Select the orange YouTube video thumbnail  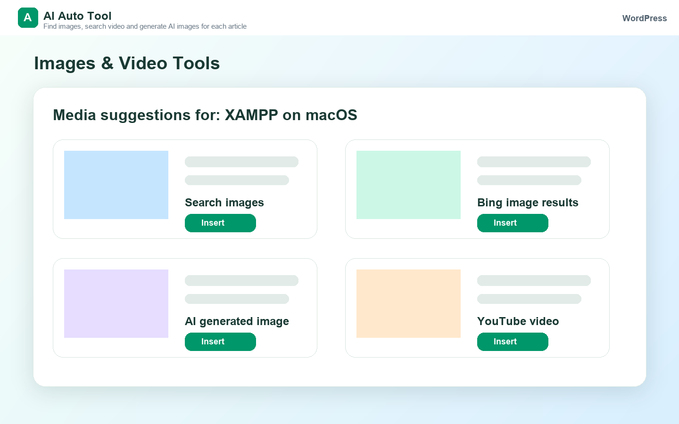pos(408,303)
